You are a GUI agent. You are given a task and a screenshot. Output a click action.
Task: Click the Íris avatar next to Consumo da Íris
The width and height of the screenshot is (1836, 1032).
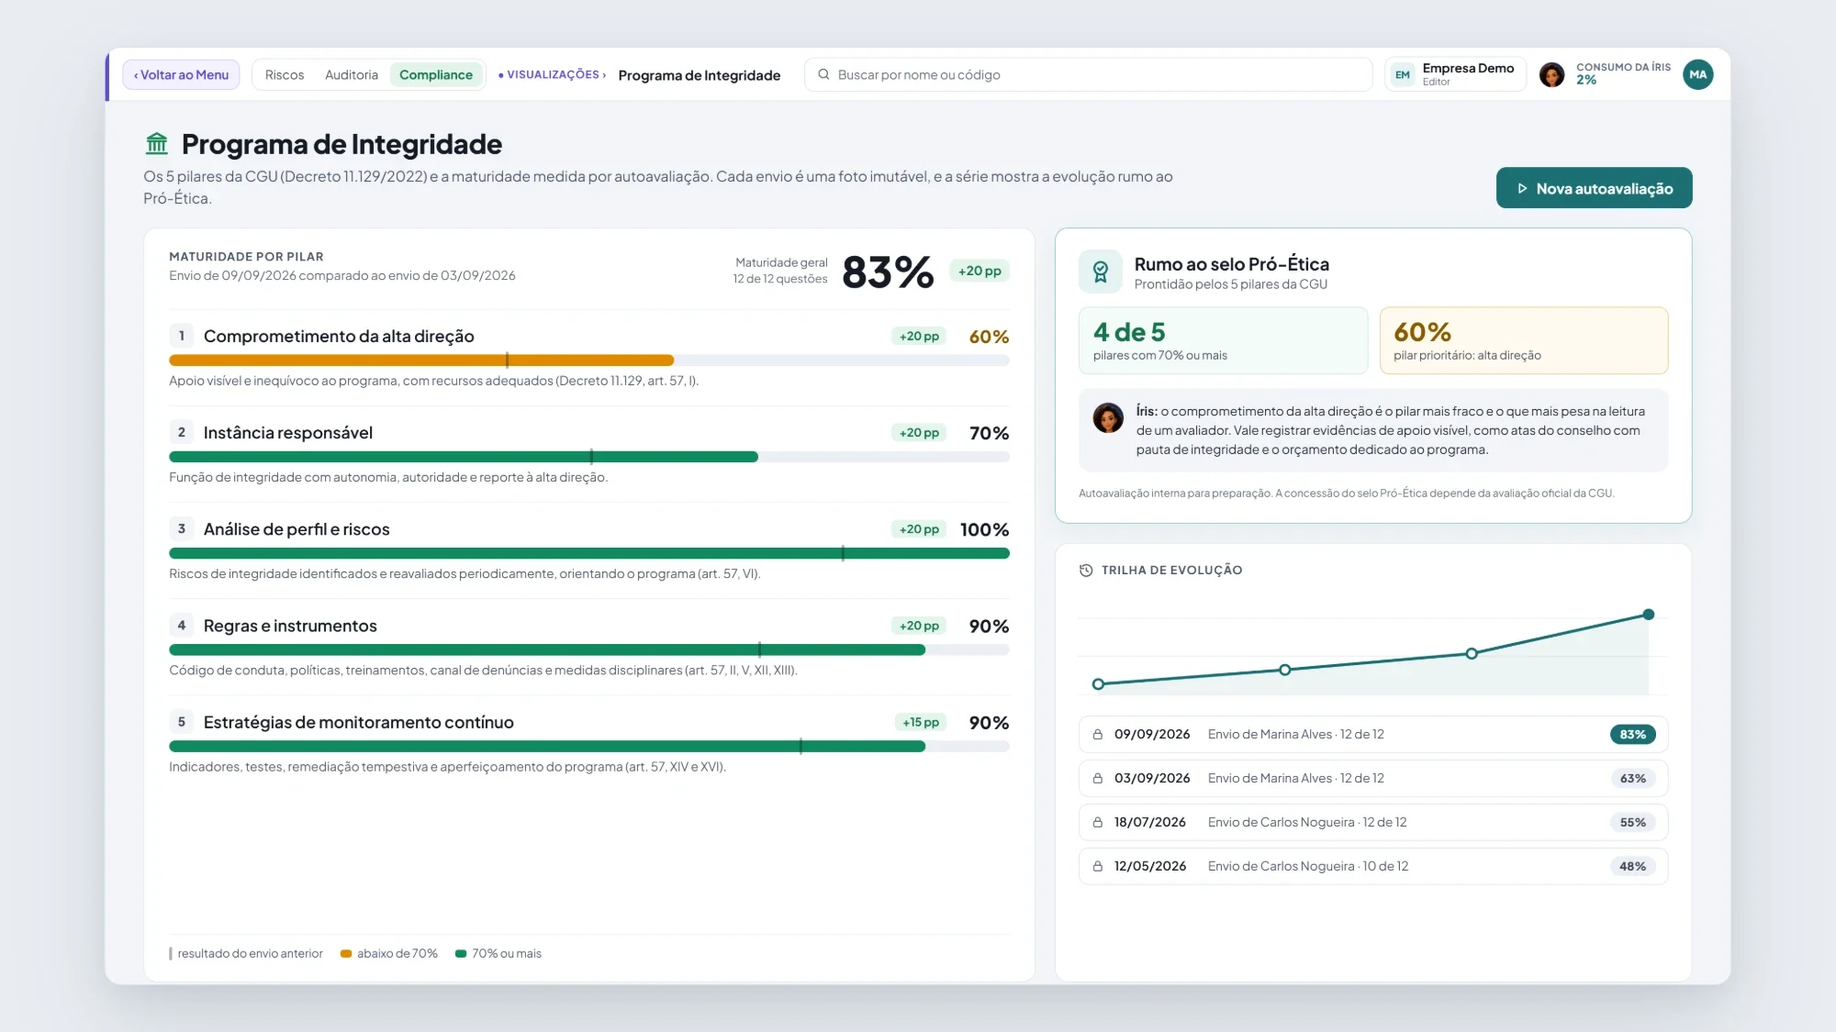tap(1551, 74)
